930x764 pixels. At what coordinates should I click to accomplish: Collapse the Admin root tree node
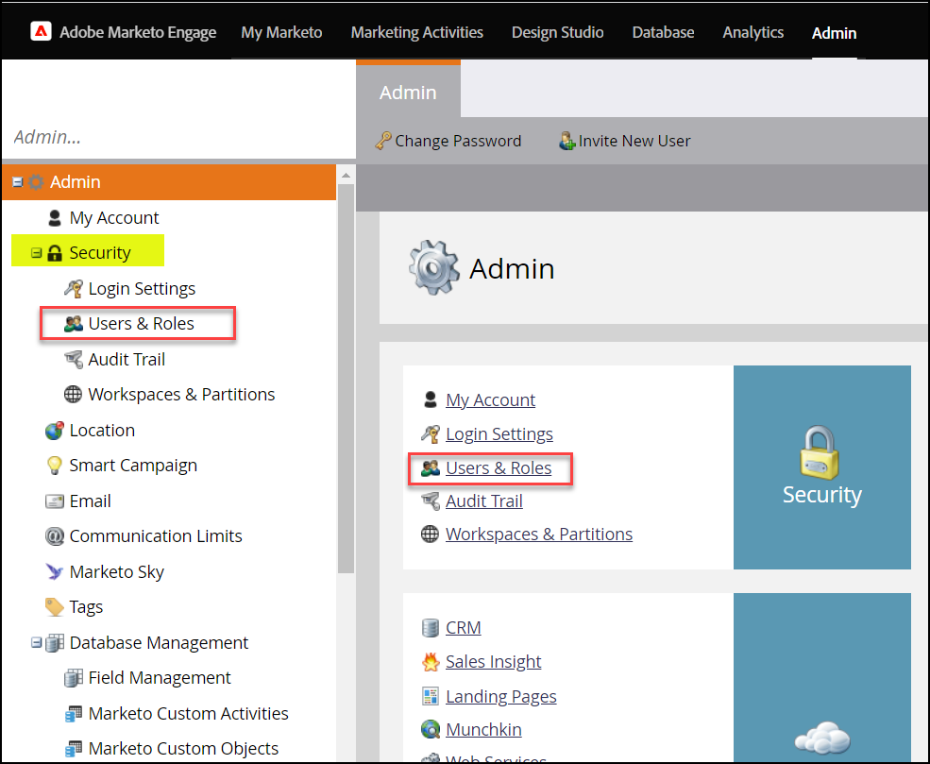(17, 182)
